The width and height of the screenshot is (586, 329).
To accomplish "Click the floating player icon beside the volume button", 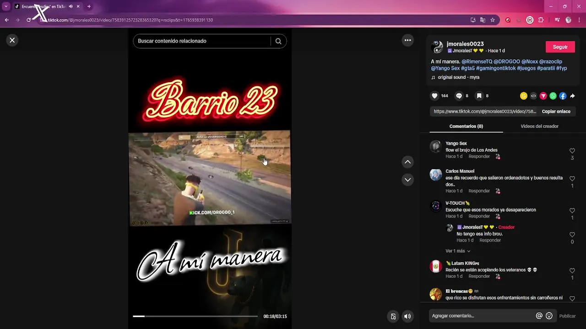I will click(393, 316).
